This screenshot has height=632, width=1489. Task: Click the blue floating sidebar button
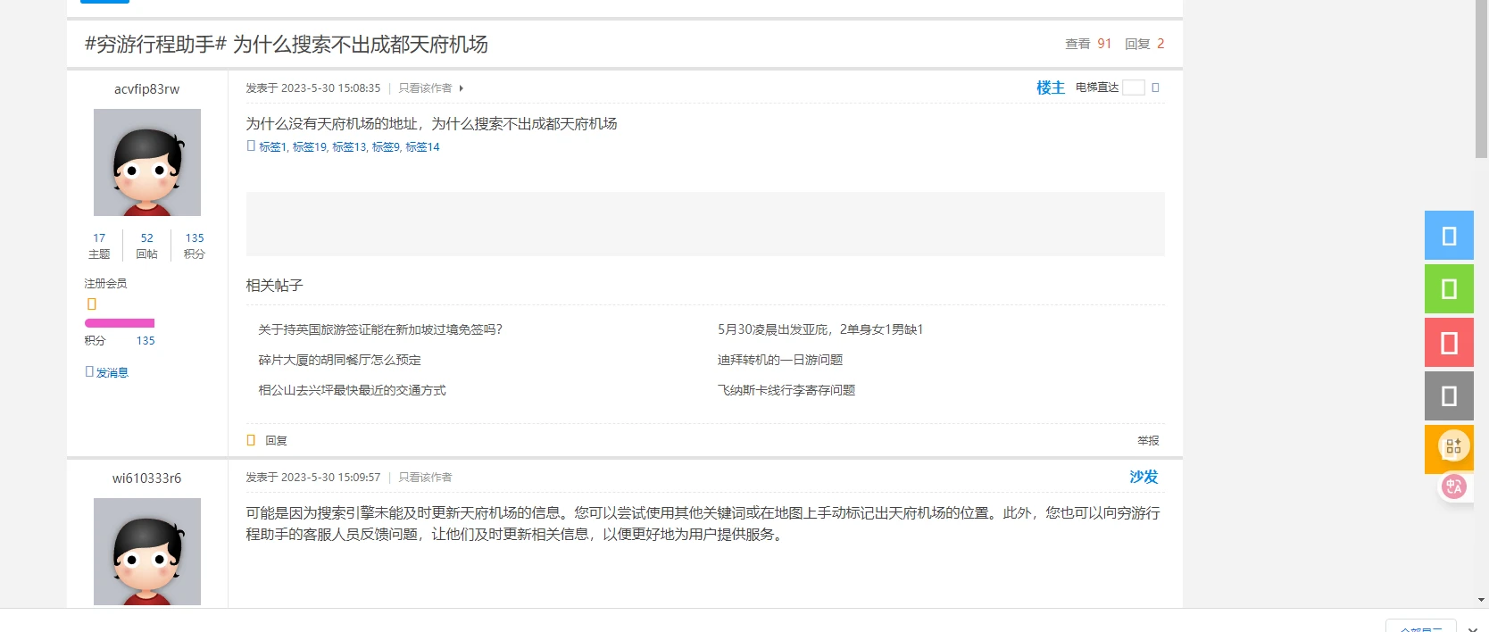click(1448, 236)
